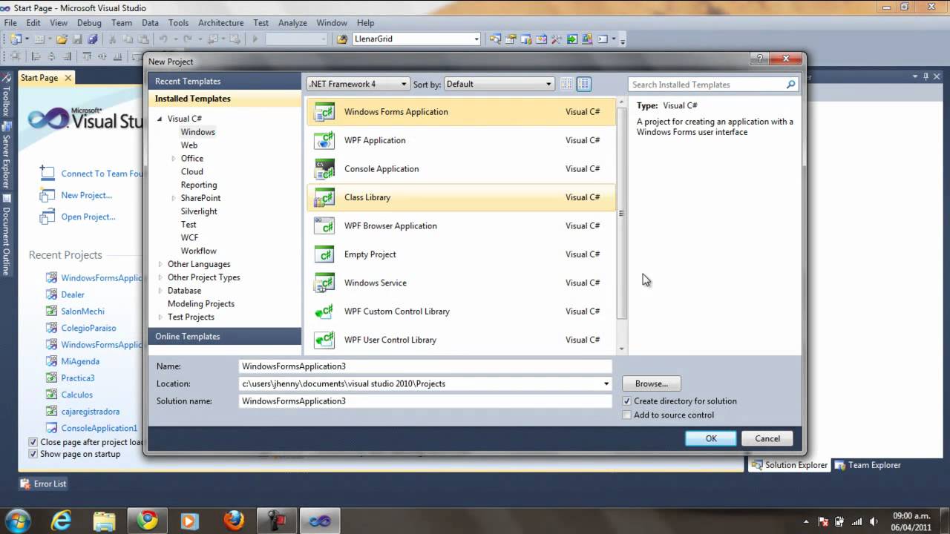Click the New Project toolbar icon
Screen dimensions: 950x534
coord(16,39)
